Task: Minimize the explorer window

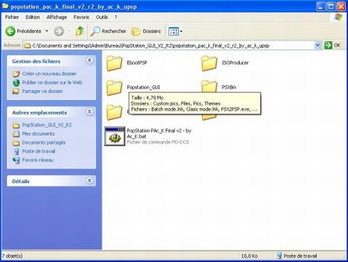Action: 321,7
